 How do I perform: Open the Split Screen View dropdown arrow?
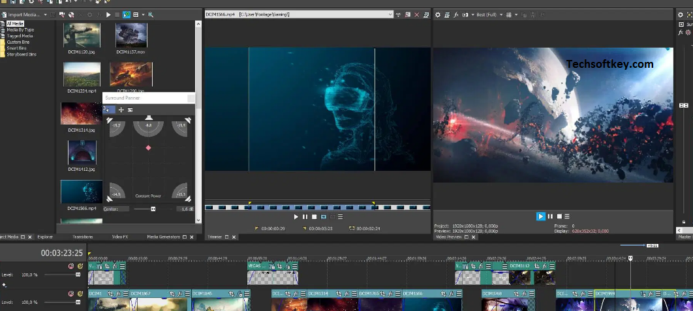pyautogui.click(x=472, y=14)
